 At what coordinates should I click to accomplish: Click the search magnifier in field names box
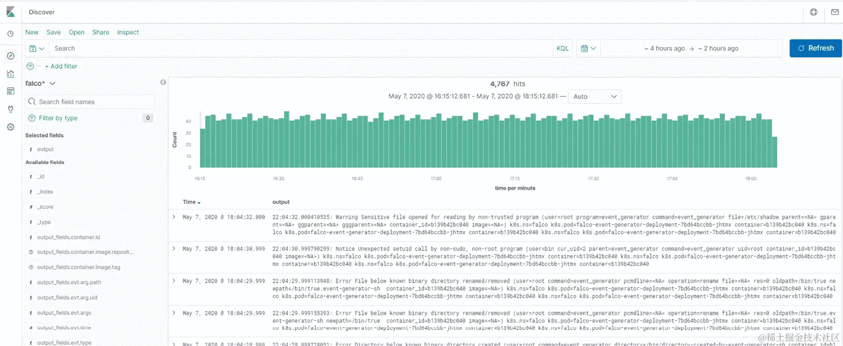click(32, 102)
